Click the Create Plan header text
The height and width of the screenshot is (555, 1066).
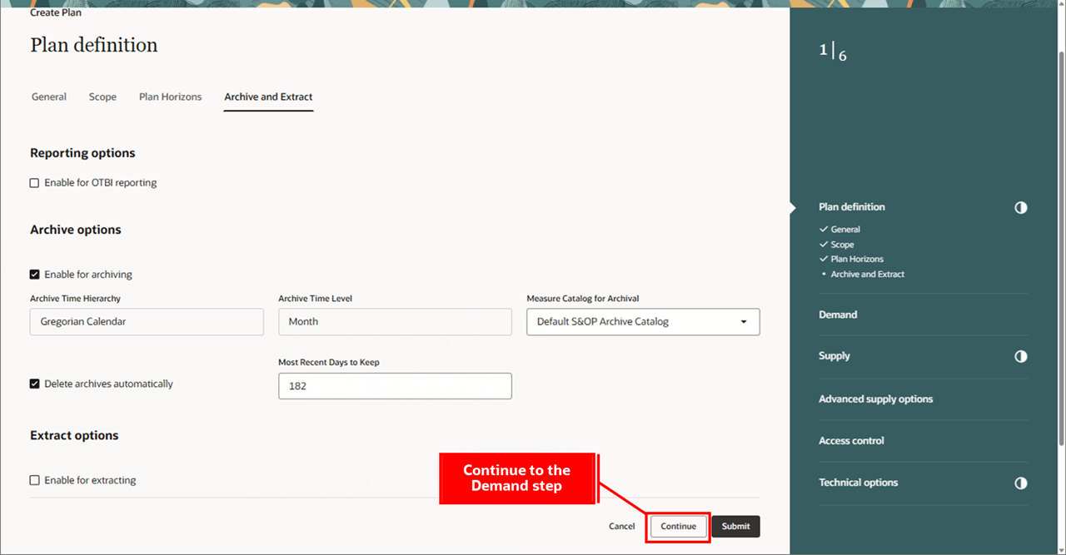pos(56,12)
